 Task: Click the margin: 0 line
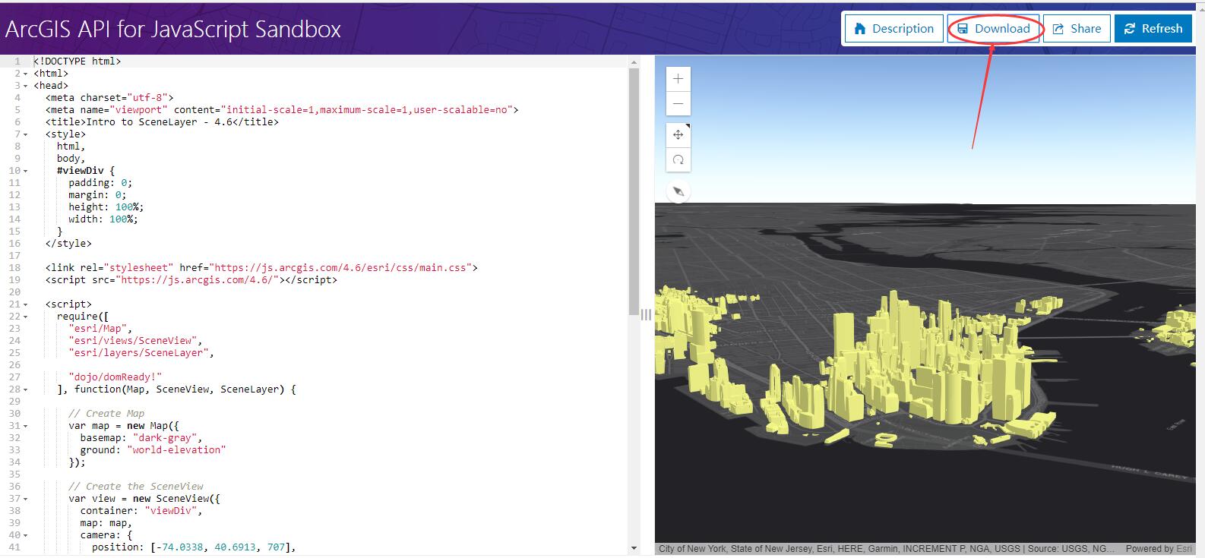97,195
